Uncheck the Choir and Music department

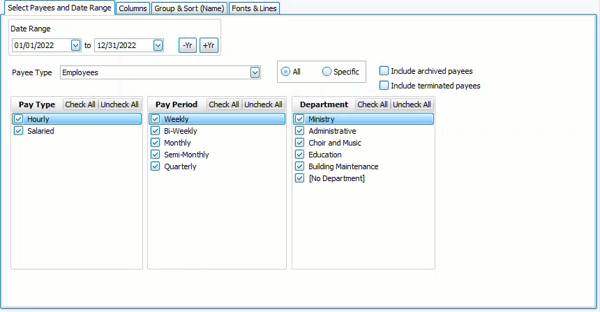[x=300, y=143]
